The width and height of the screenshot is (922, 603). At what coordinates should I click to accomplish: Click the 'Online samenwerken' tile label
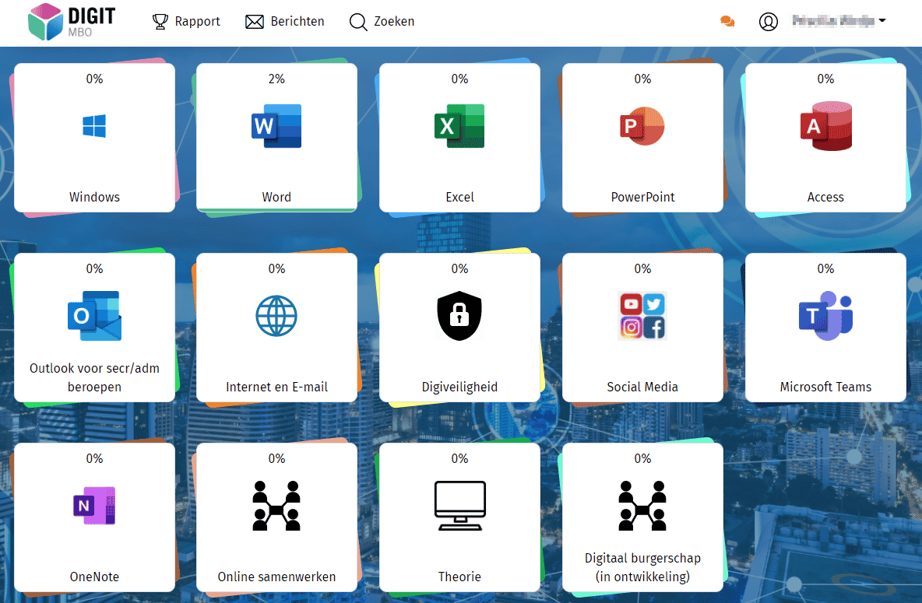[x=276, y=577]
